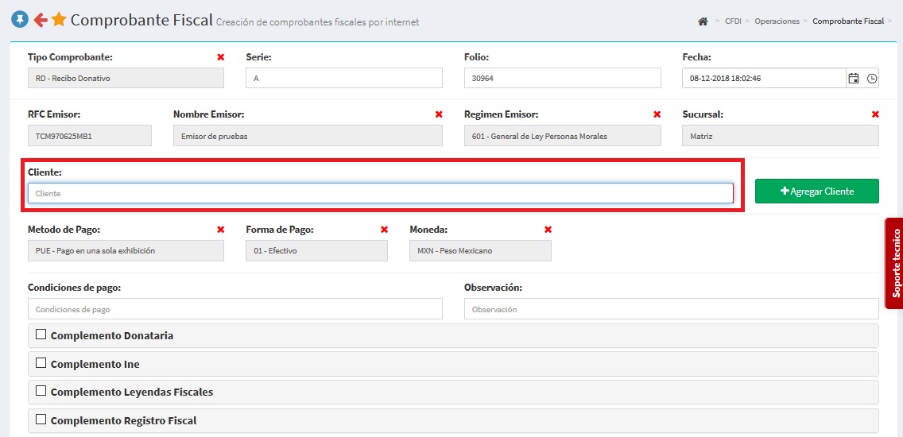Clear Tipo Comprobante with red X
The height and width of the screenshot is (437, 903).
click(221, 57)
